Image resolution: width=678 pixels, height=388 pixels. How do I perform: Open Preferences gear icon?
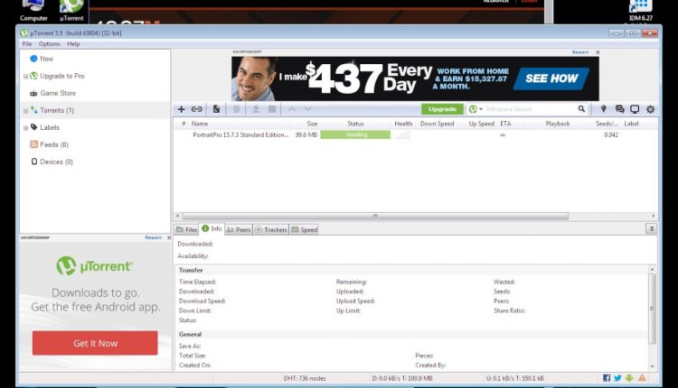coord(650,109)
